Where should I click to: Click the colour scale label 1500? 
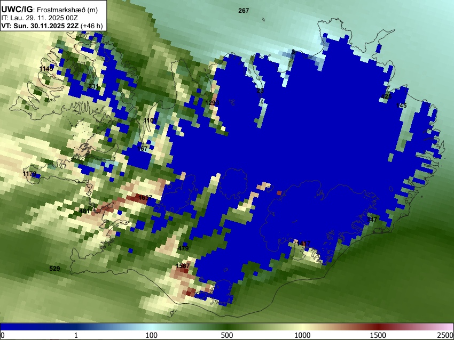coord(378,335)
